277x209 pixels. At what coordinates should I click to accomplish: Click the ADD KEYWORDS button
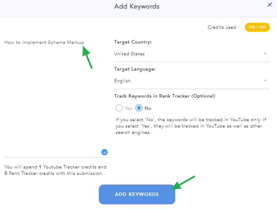tap(137, 194)
